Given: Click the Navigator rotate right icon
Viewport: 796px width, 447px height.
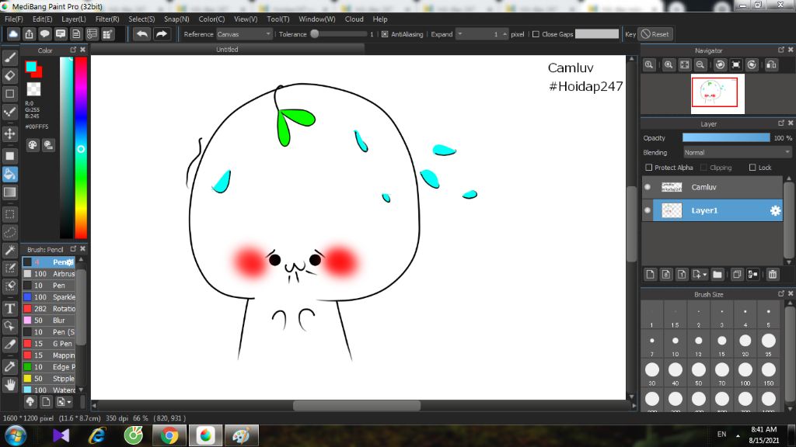Looking at the screenshot, I should (752, 65).
